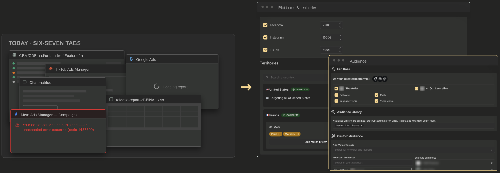Screen dimensions: 500x173
Task: Decrease Facebook budget with down arrow
Action: 340,27
